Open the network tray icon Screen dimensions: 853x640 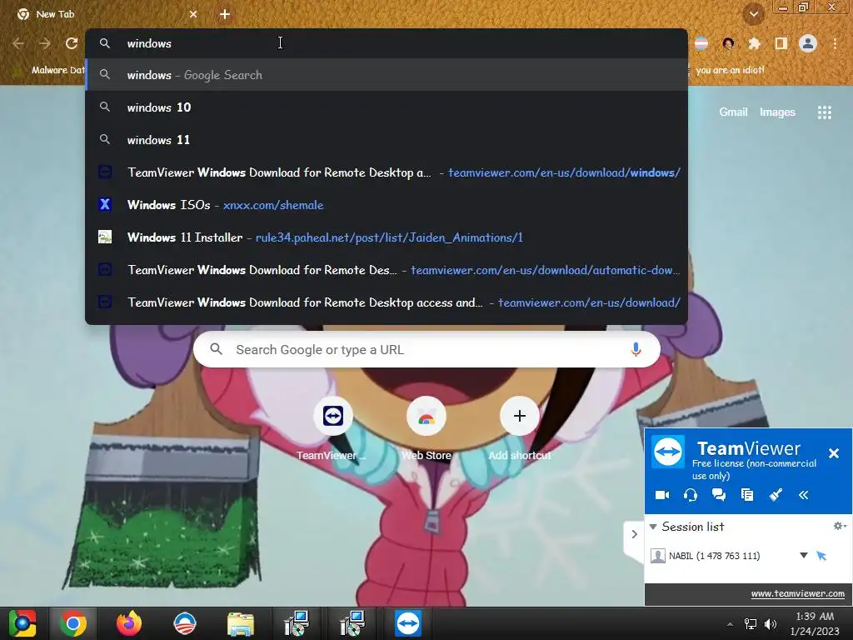click(x=751, y=624)
